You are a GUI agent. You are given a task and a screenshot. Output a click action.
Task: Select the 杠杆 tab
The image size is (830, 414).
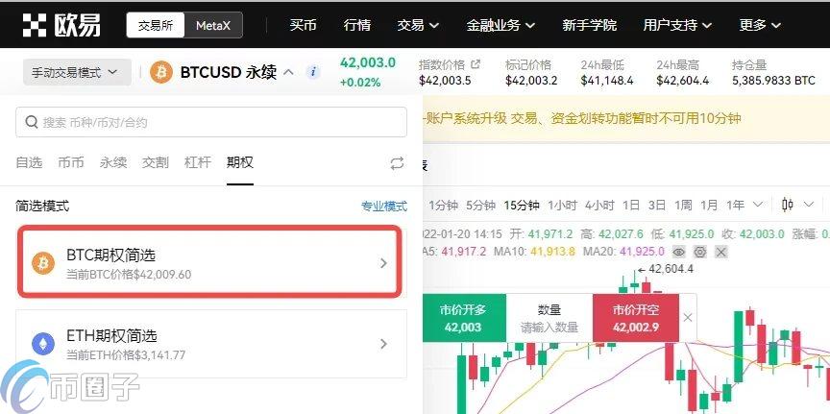coord(198,162)
